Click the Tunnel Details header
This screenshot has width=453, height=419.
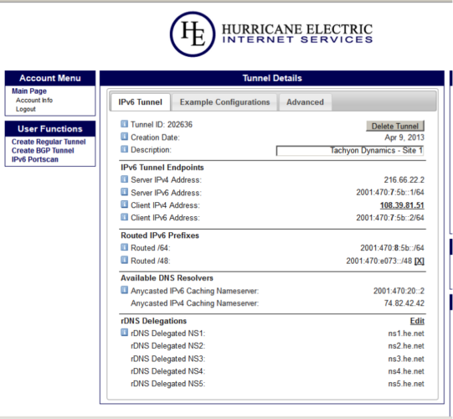click(272, 78)
